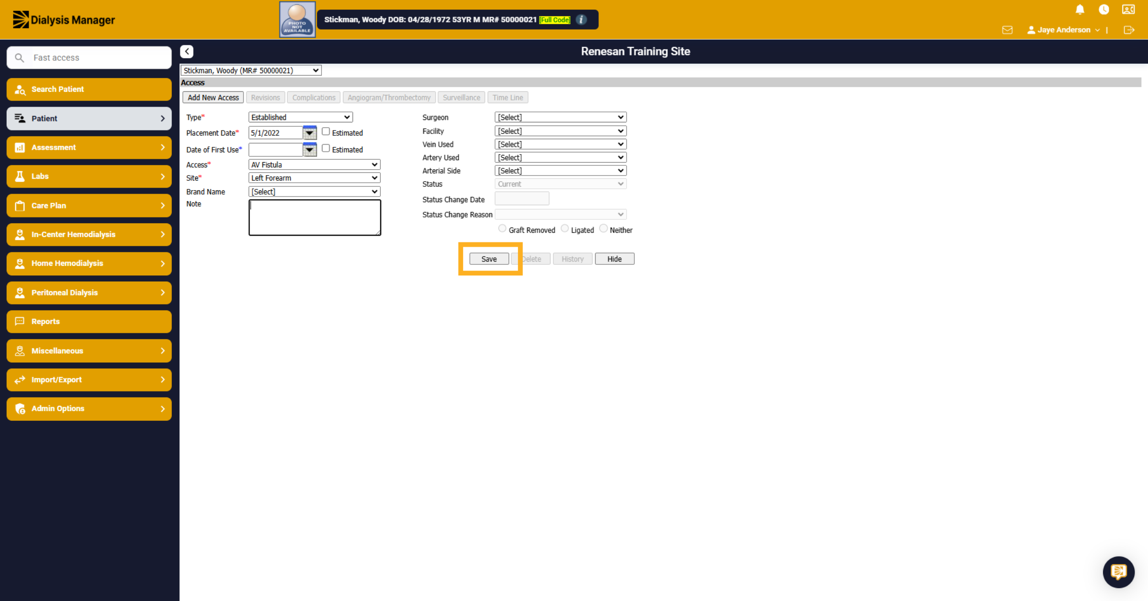Screen dimensions: 1148x601
Task: Switch to the Complications tab
Action: (x=314, y=98)
